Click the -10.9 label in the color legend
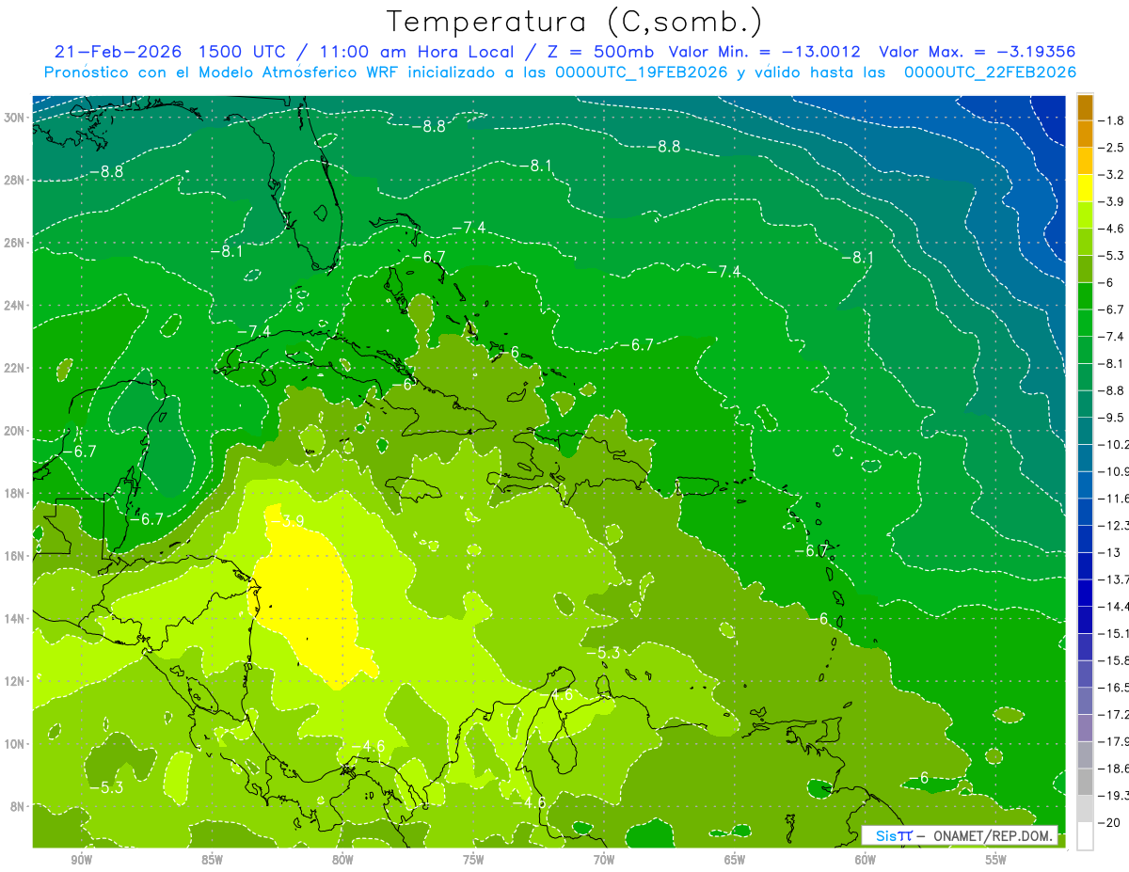This screenshot has width=1129, height=872. point(1115,471)
